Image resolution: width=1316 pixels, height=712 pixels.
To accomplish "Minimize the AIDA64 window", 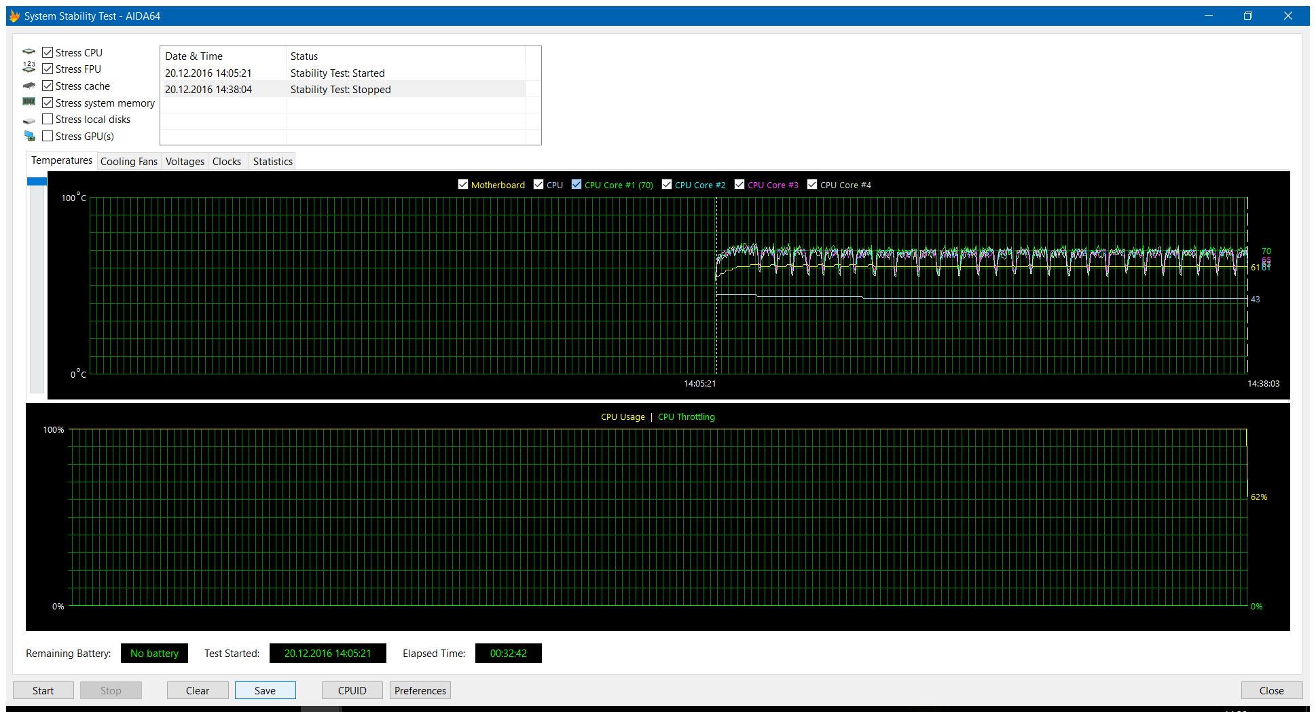I will (1209, 16).
